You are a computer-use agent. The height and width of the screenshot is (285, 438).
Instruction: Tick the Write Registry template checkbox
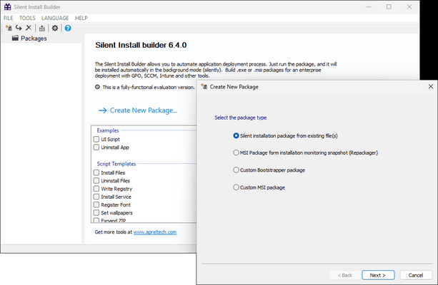pos(96,189)
